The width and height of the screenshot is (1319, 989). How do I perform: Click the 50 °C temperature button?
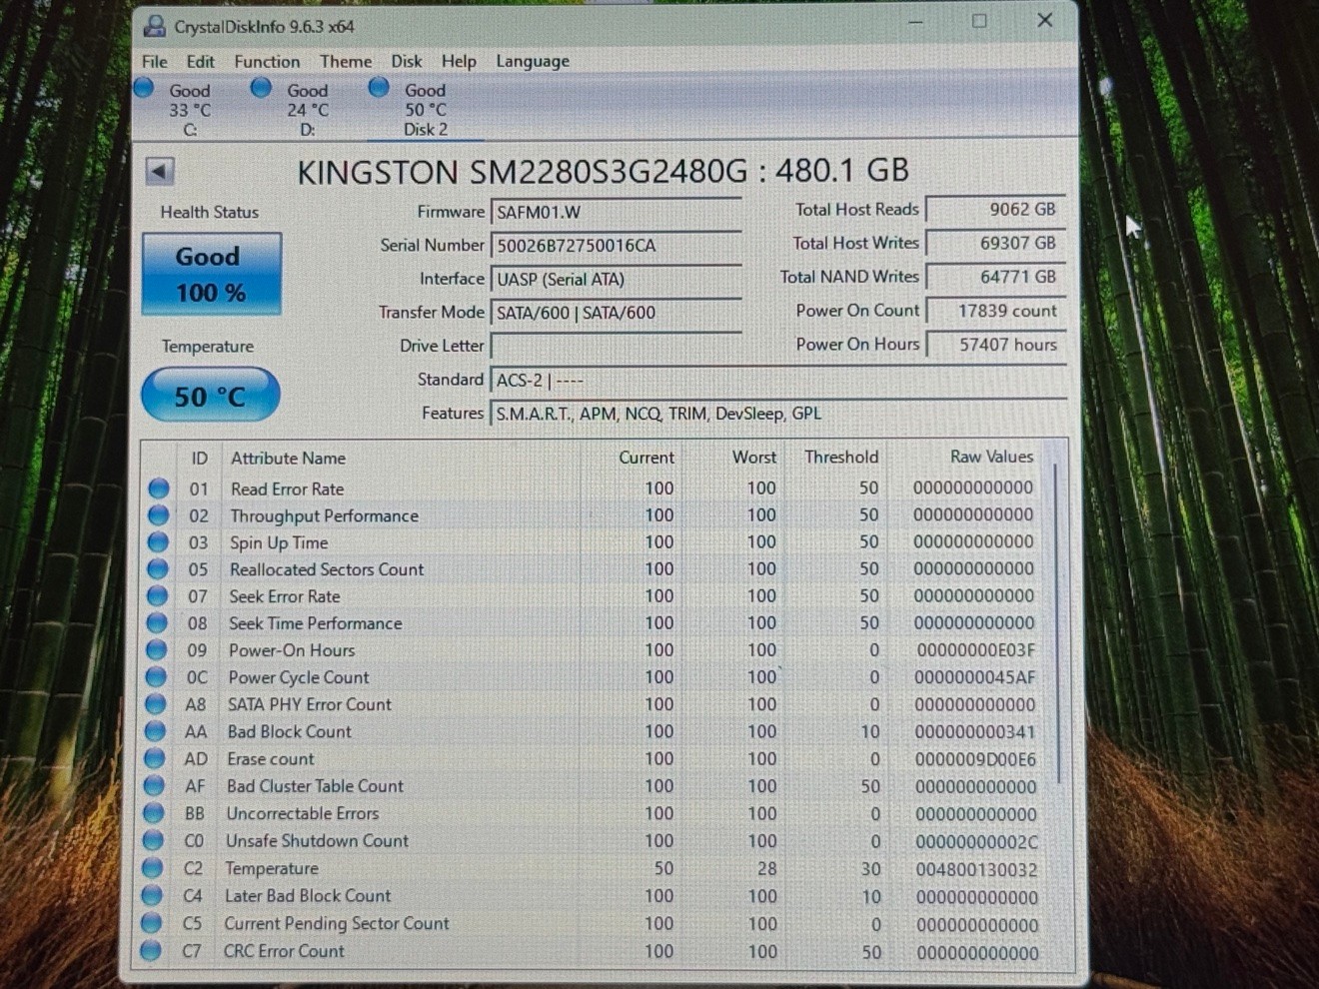(210, 396)
